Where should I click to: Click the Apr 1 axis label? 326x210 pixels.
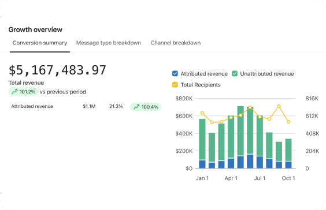(231, 178)
